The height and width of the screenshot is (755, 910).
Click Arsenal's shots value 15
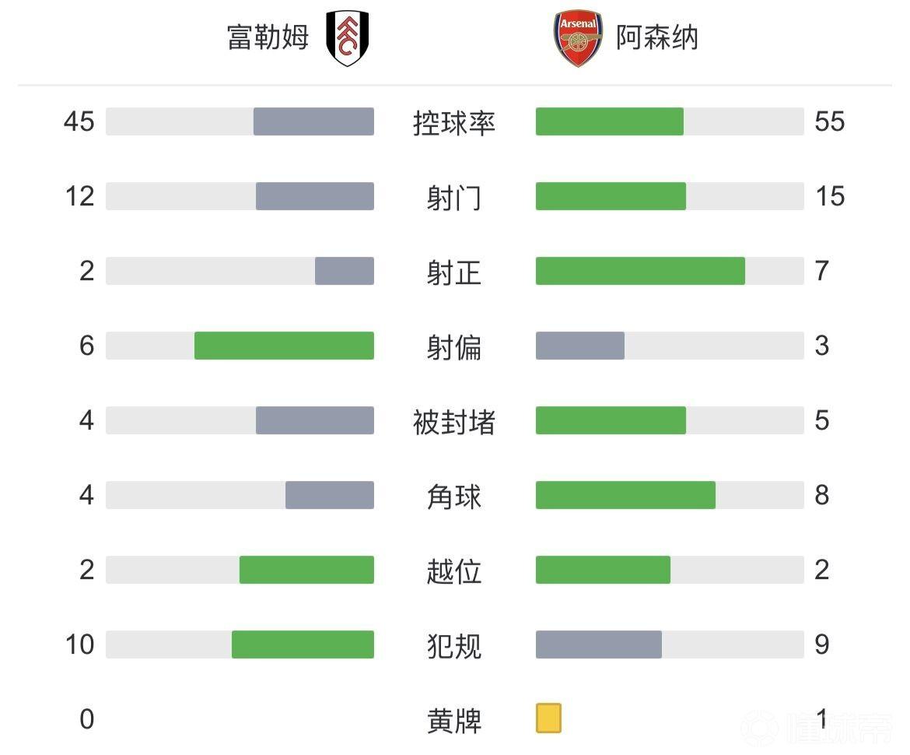pos(830,196)
